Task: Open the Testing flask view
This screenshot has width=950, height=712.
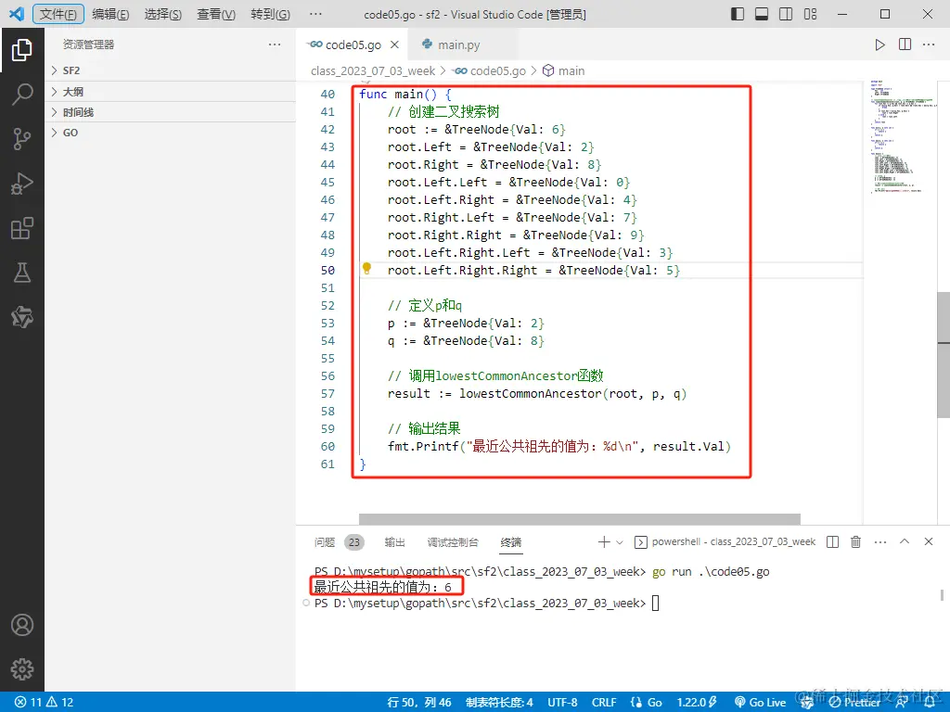Action: pyautogui.click(x=22, y=273)
